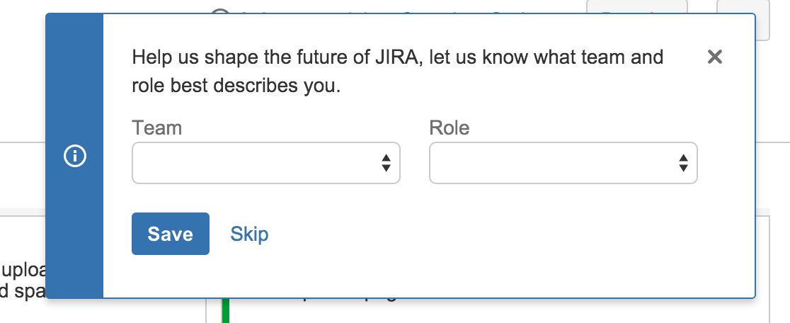Click the green vertical bar below the dialog

pyautogui.click(x=226, y=312)
